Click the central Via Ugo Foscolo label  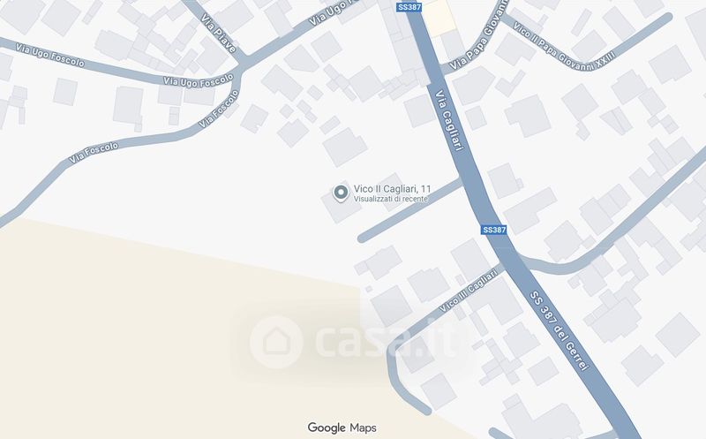click(199, 80)
